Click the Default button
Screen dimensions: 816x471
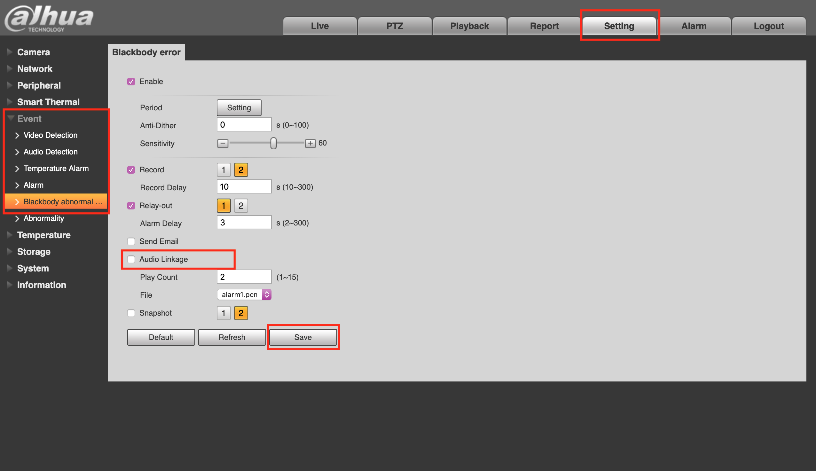(x=161, y=337)
